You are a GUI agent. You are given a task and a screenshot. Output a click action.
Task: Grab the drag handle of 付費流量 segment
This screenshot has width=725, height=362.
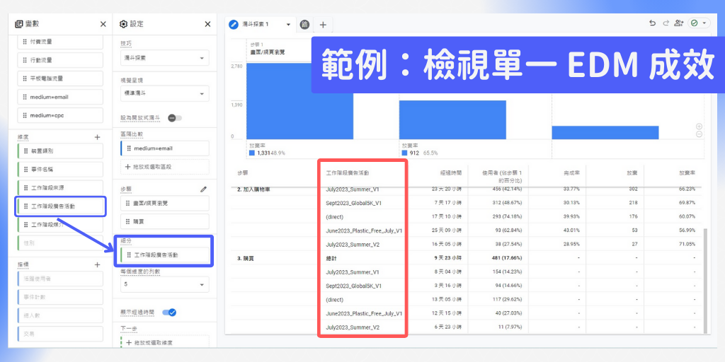(x=25, y=42)
